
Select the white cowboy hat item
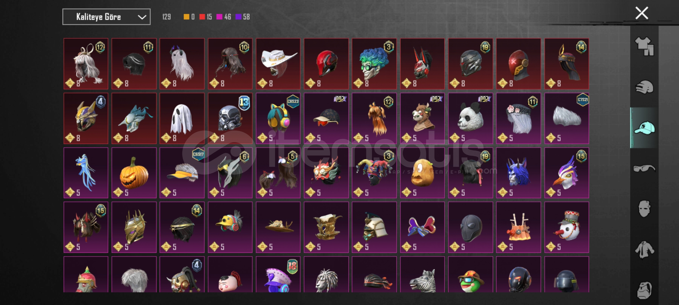278,64
